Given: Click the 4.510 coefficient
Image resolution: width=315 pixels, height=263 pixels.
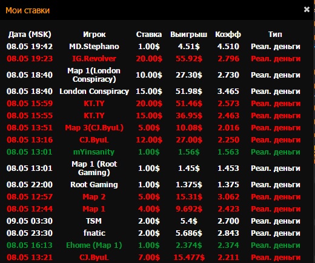Looking at the screenshot, I should 228,47.
